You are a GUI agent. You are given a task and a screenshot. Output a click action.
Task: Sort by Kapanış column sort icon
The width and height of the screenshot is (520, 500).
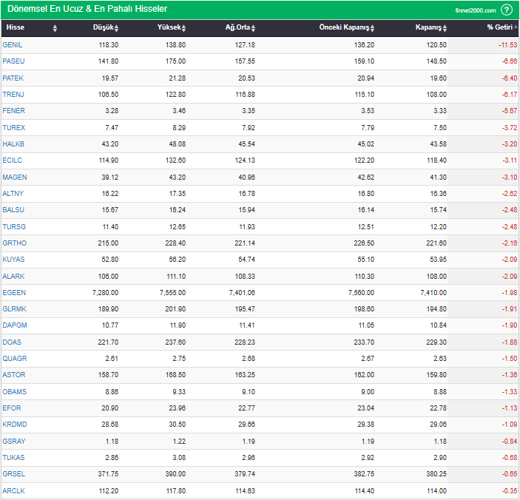point(445,28)
